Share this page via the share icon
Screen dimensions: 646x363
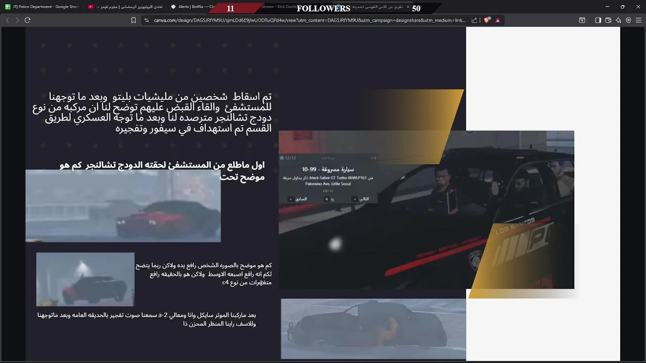pyautogui.click(x=474, y=20)
